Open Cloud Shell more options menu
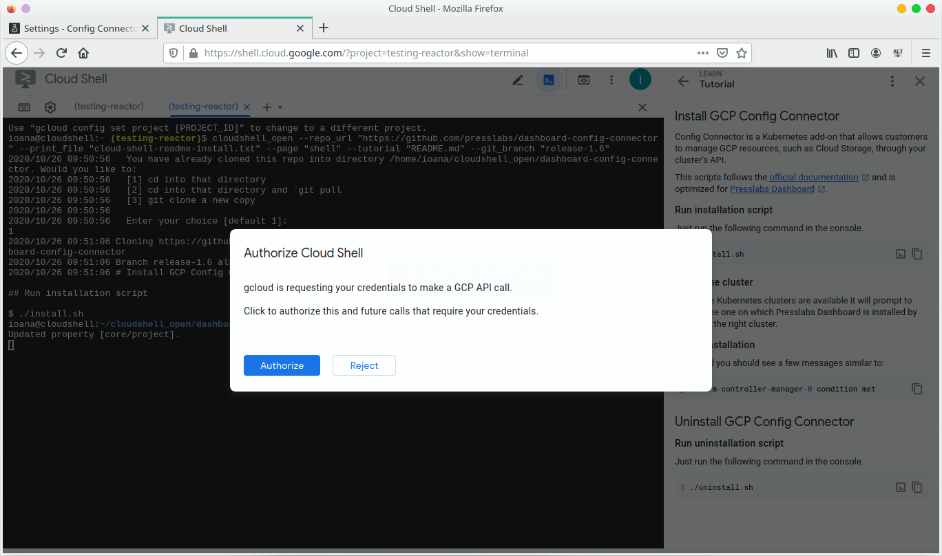The image size is (942, 556). (611, 80)
